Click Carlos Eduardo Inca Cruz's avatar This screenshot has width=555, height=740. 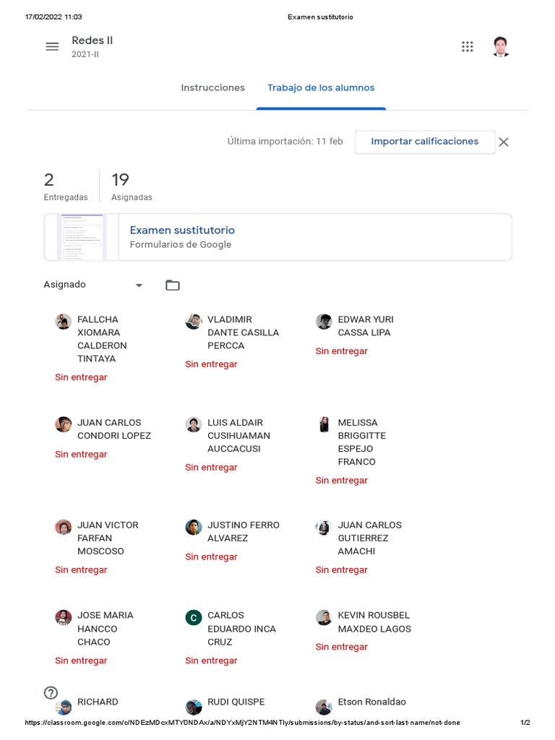pos(193,617)
